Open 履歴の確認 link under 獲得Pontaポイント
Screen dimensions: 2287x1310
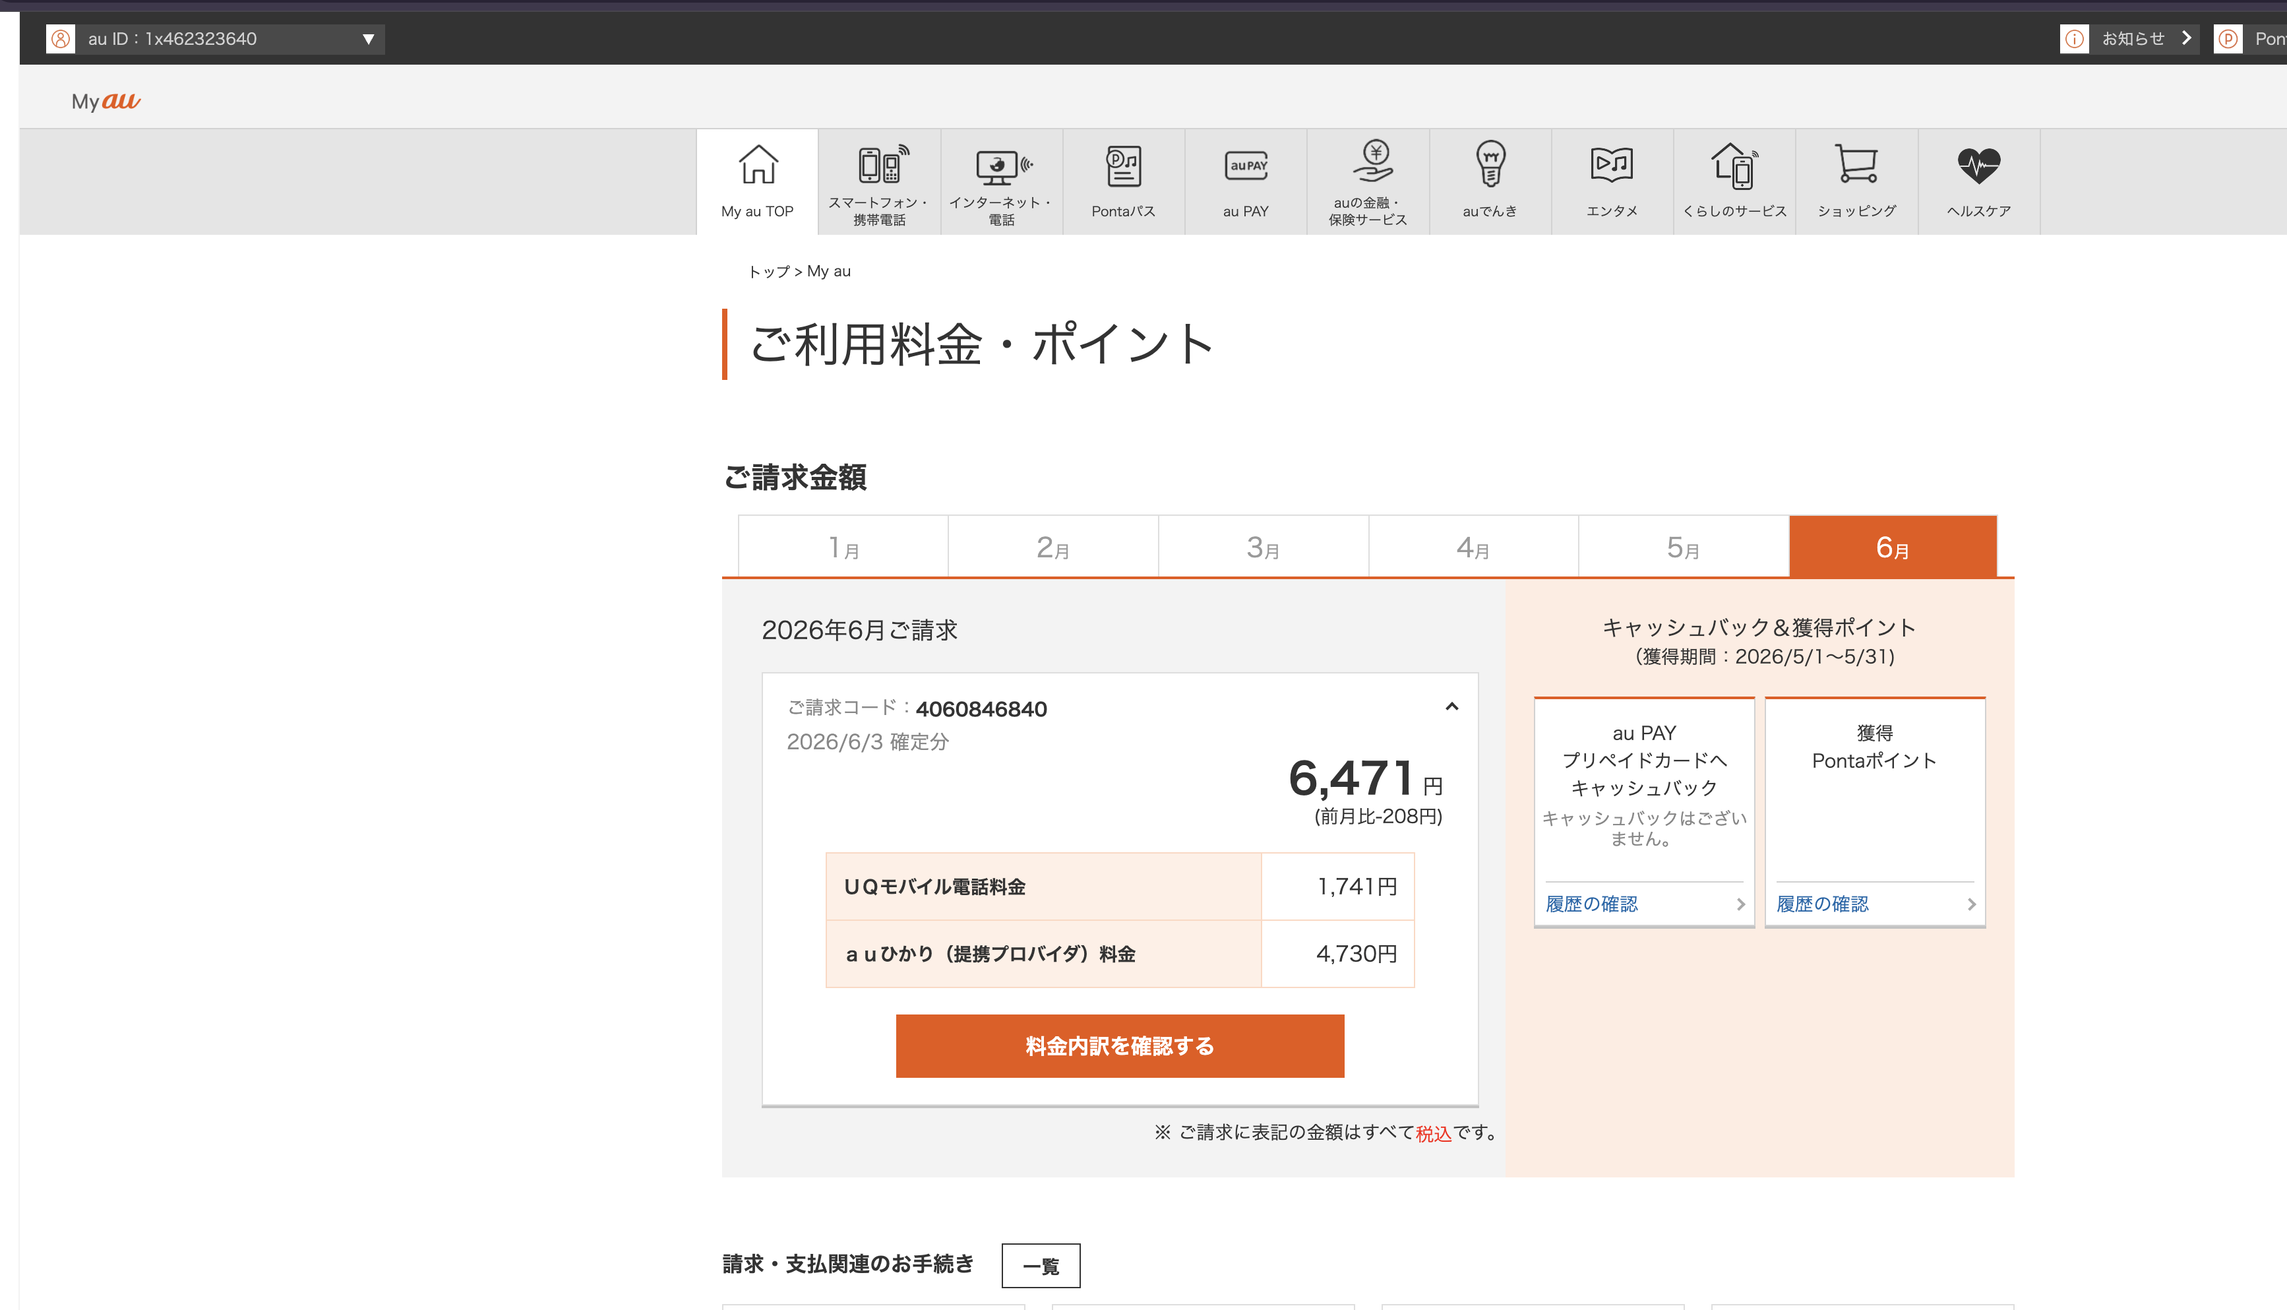click(x=1822, y=904)
